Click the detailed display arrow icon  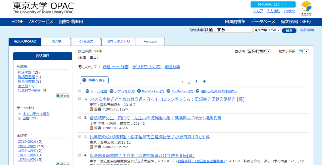click(197, 91)
